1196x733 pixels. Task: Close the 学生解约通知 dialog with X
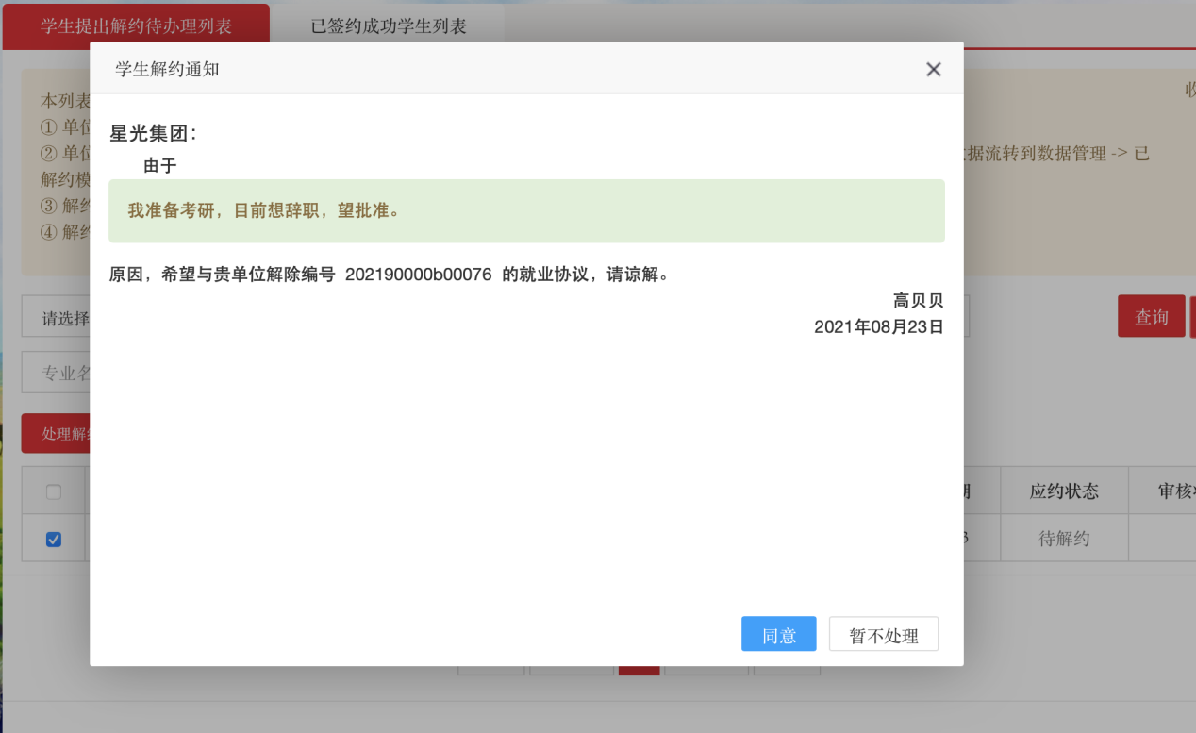pos(933,69)
